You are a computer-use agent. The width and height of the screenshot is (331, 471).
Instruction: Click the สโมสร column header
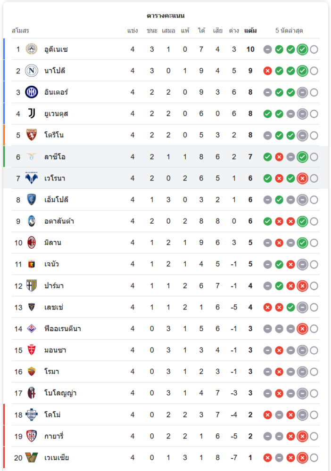coord(20,31)
